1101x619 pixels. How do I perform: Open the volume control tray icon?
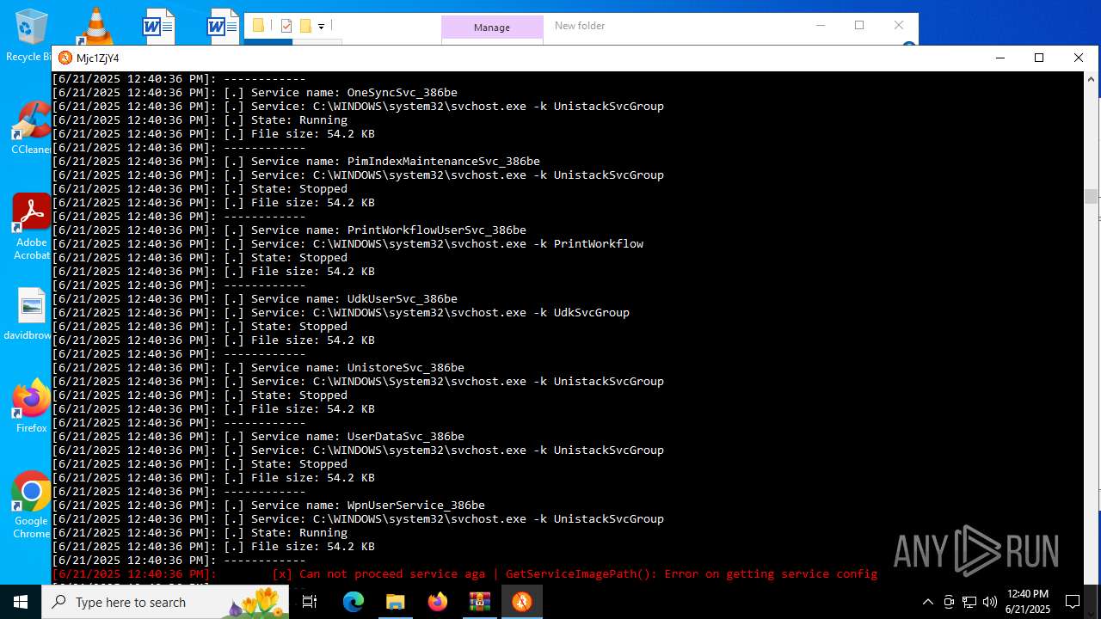(x=990, y=602)
